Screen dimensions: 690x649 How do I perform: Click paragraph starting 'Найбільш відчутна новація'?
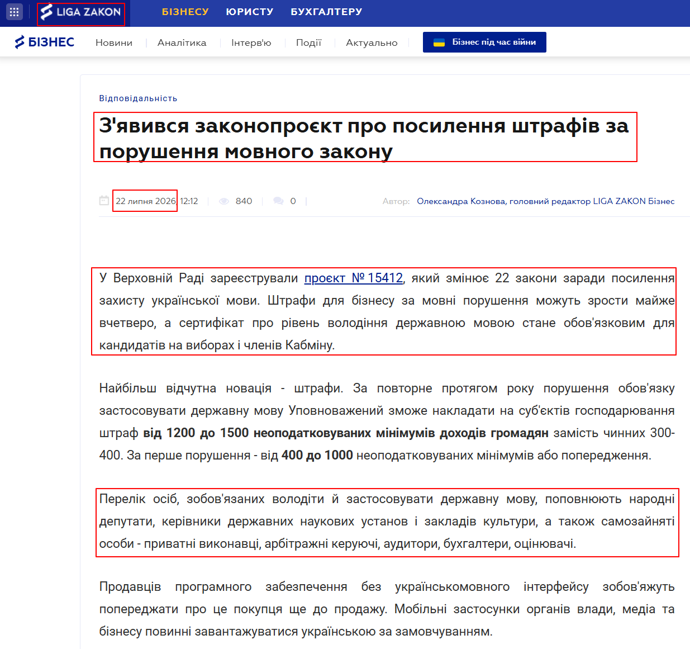[387, 421]
